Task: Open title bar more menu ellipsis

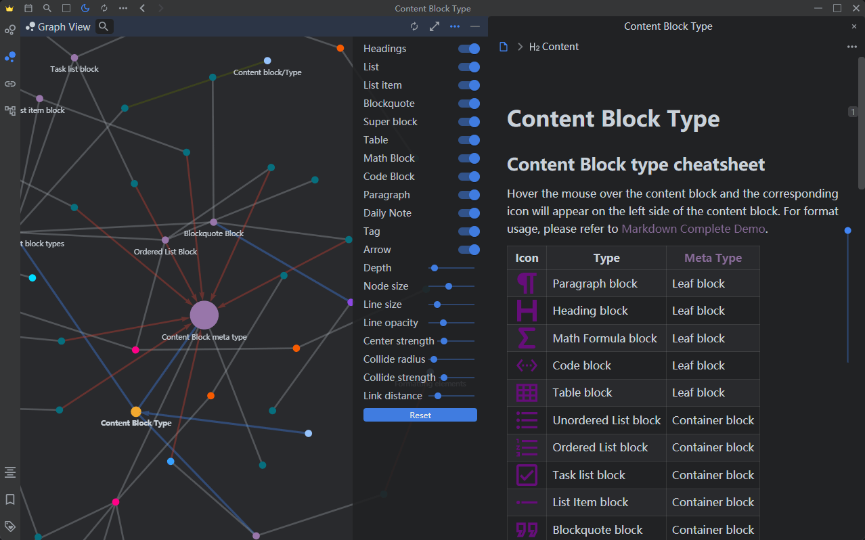Action: point(123,8)
